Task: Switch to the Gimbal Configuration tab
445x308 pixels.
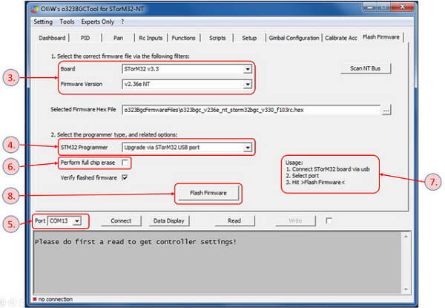Action: coord(294,38)
